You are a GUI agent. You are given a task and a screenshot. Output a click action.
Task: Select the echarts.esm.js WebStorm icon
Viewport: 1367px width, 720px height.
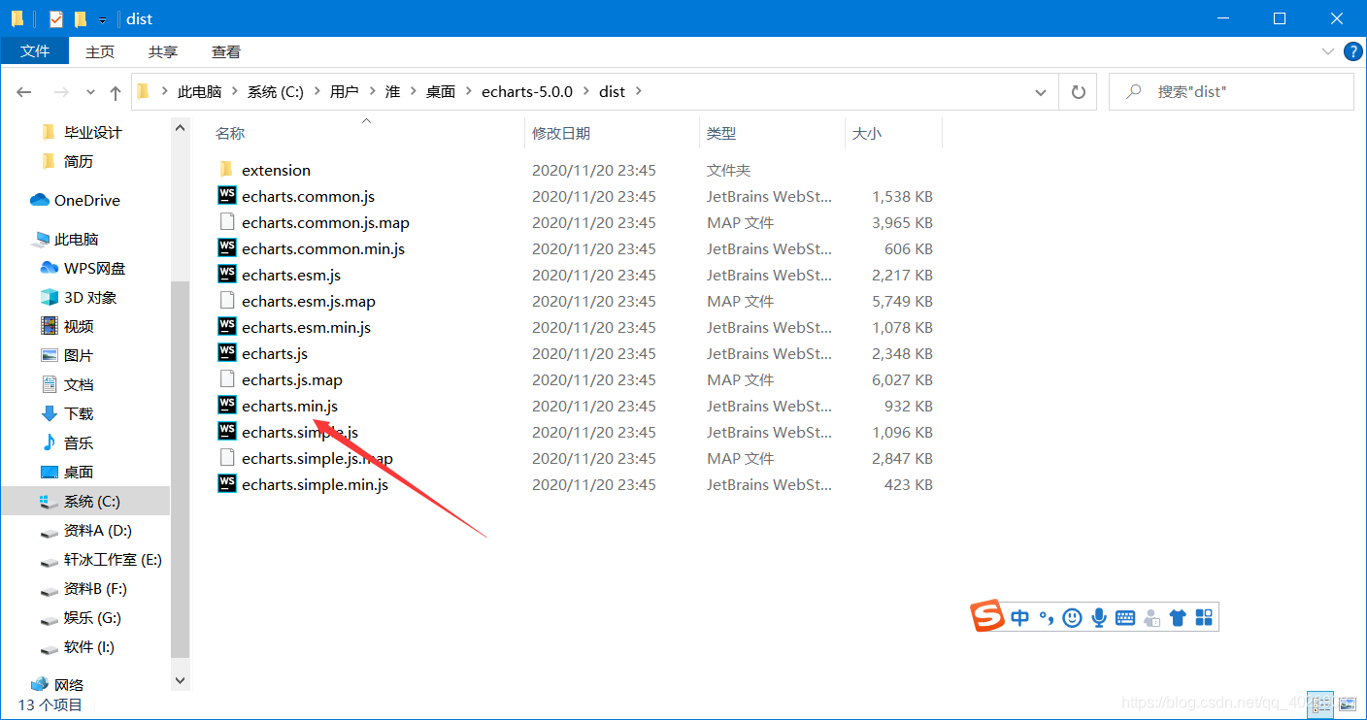(227, 275)
